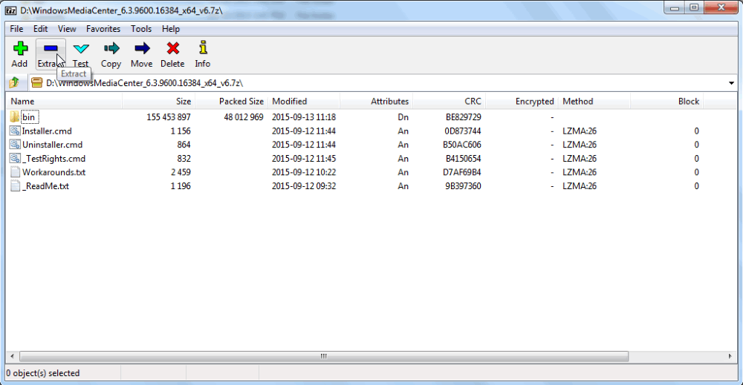This screenshot has width=743, height=385.
Task: Select Workarounds.txt file name
Action: (53, 172)
